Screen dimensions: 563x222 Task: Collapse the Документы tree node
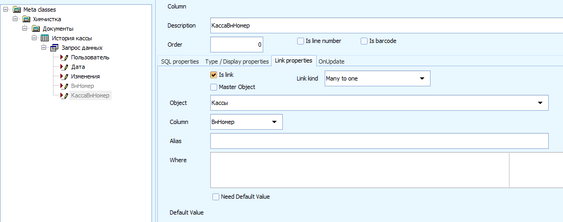[25, 29]
